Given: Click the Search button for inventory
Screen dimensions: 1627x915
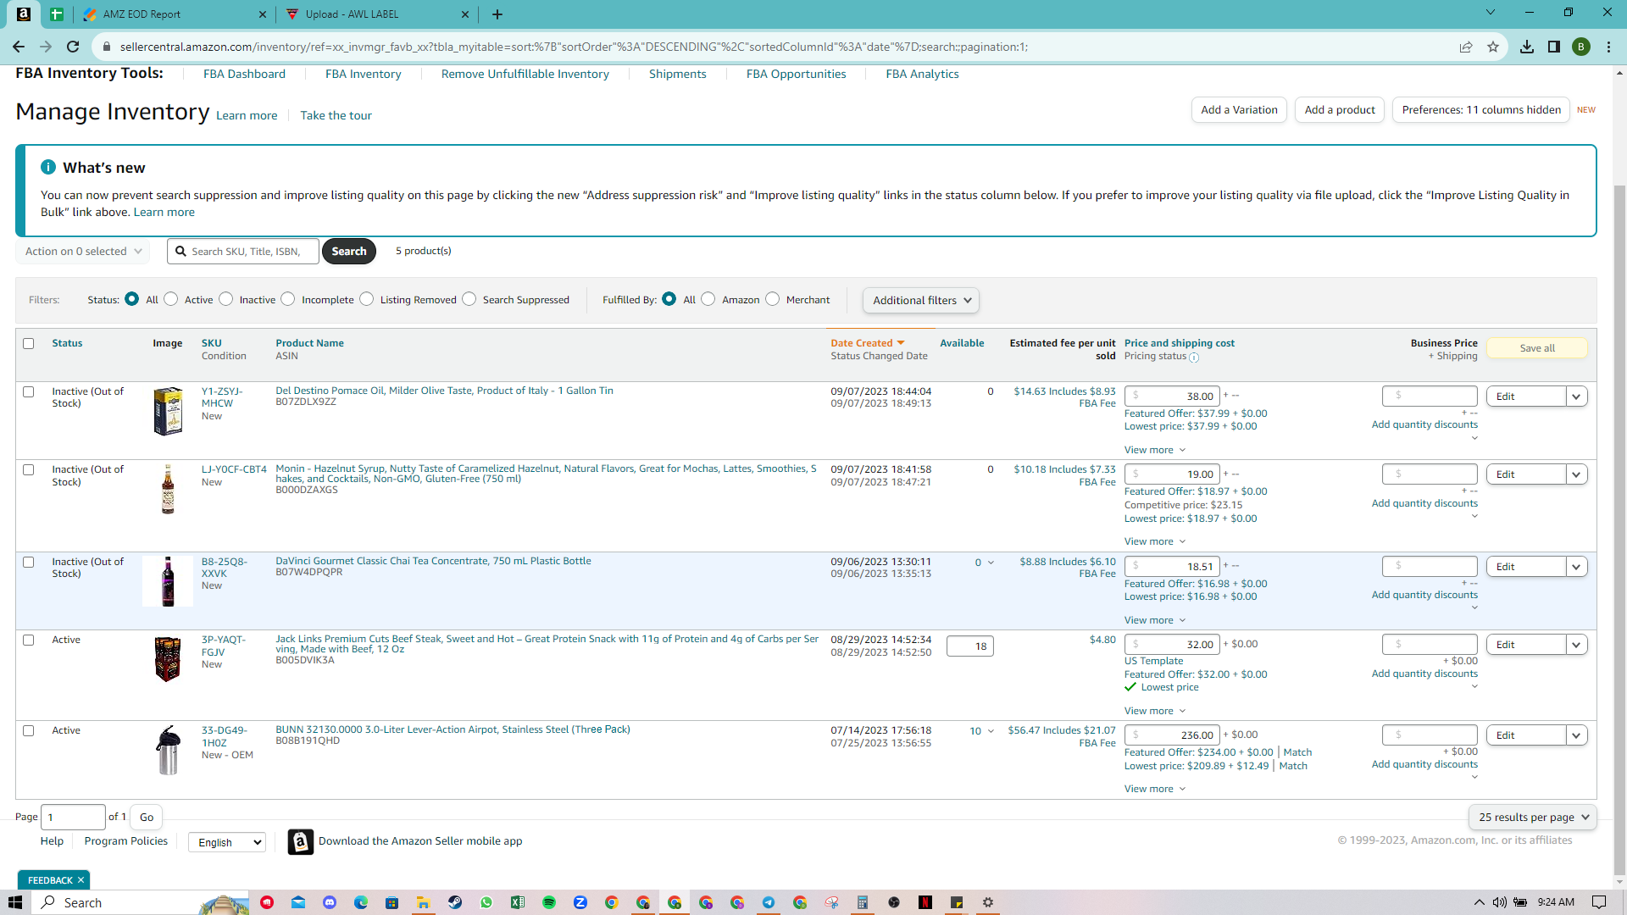Looking at the screenshot, I should tap(349, 252).
